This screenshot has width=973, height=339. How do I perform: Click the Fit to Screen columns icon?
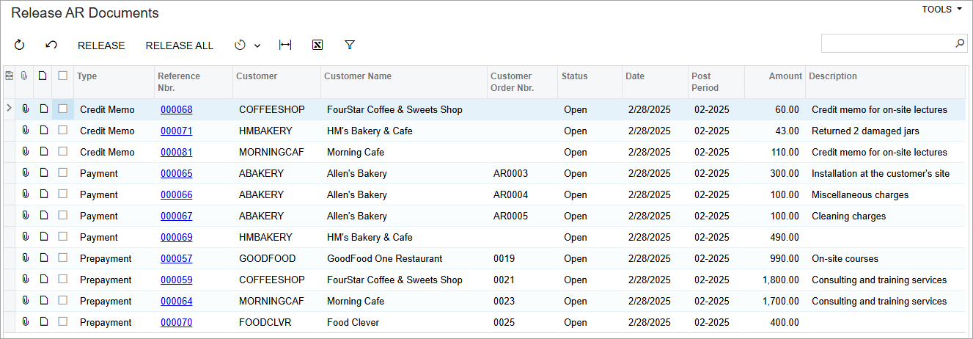pos(285,45)
